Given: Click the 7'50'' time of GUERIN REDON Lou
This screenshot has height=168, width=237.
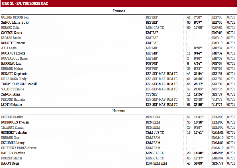Looking at the screenshot, I should point(198,17).
